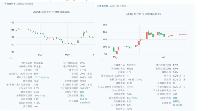Select 可轉債名稱 value 新光金五
208x111 pixels.
(38, 63)
